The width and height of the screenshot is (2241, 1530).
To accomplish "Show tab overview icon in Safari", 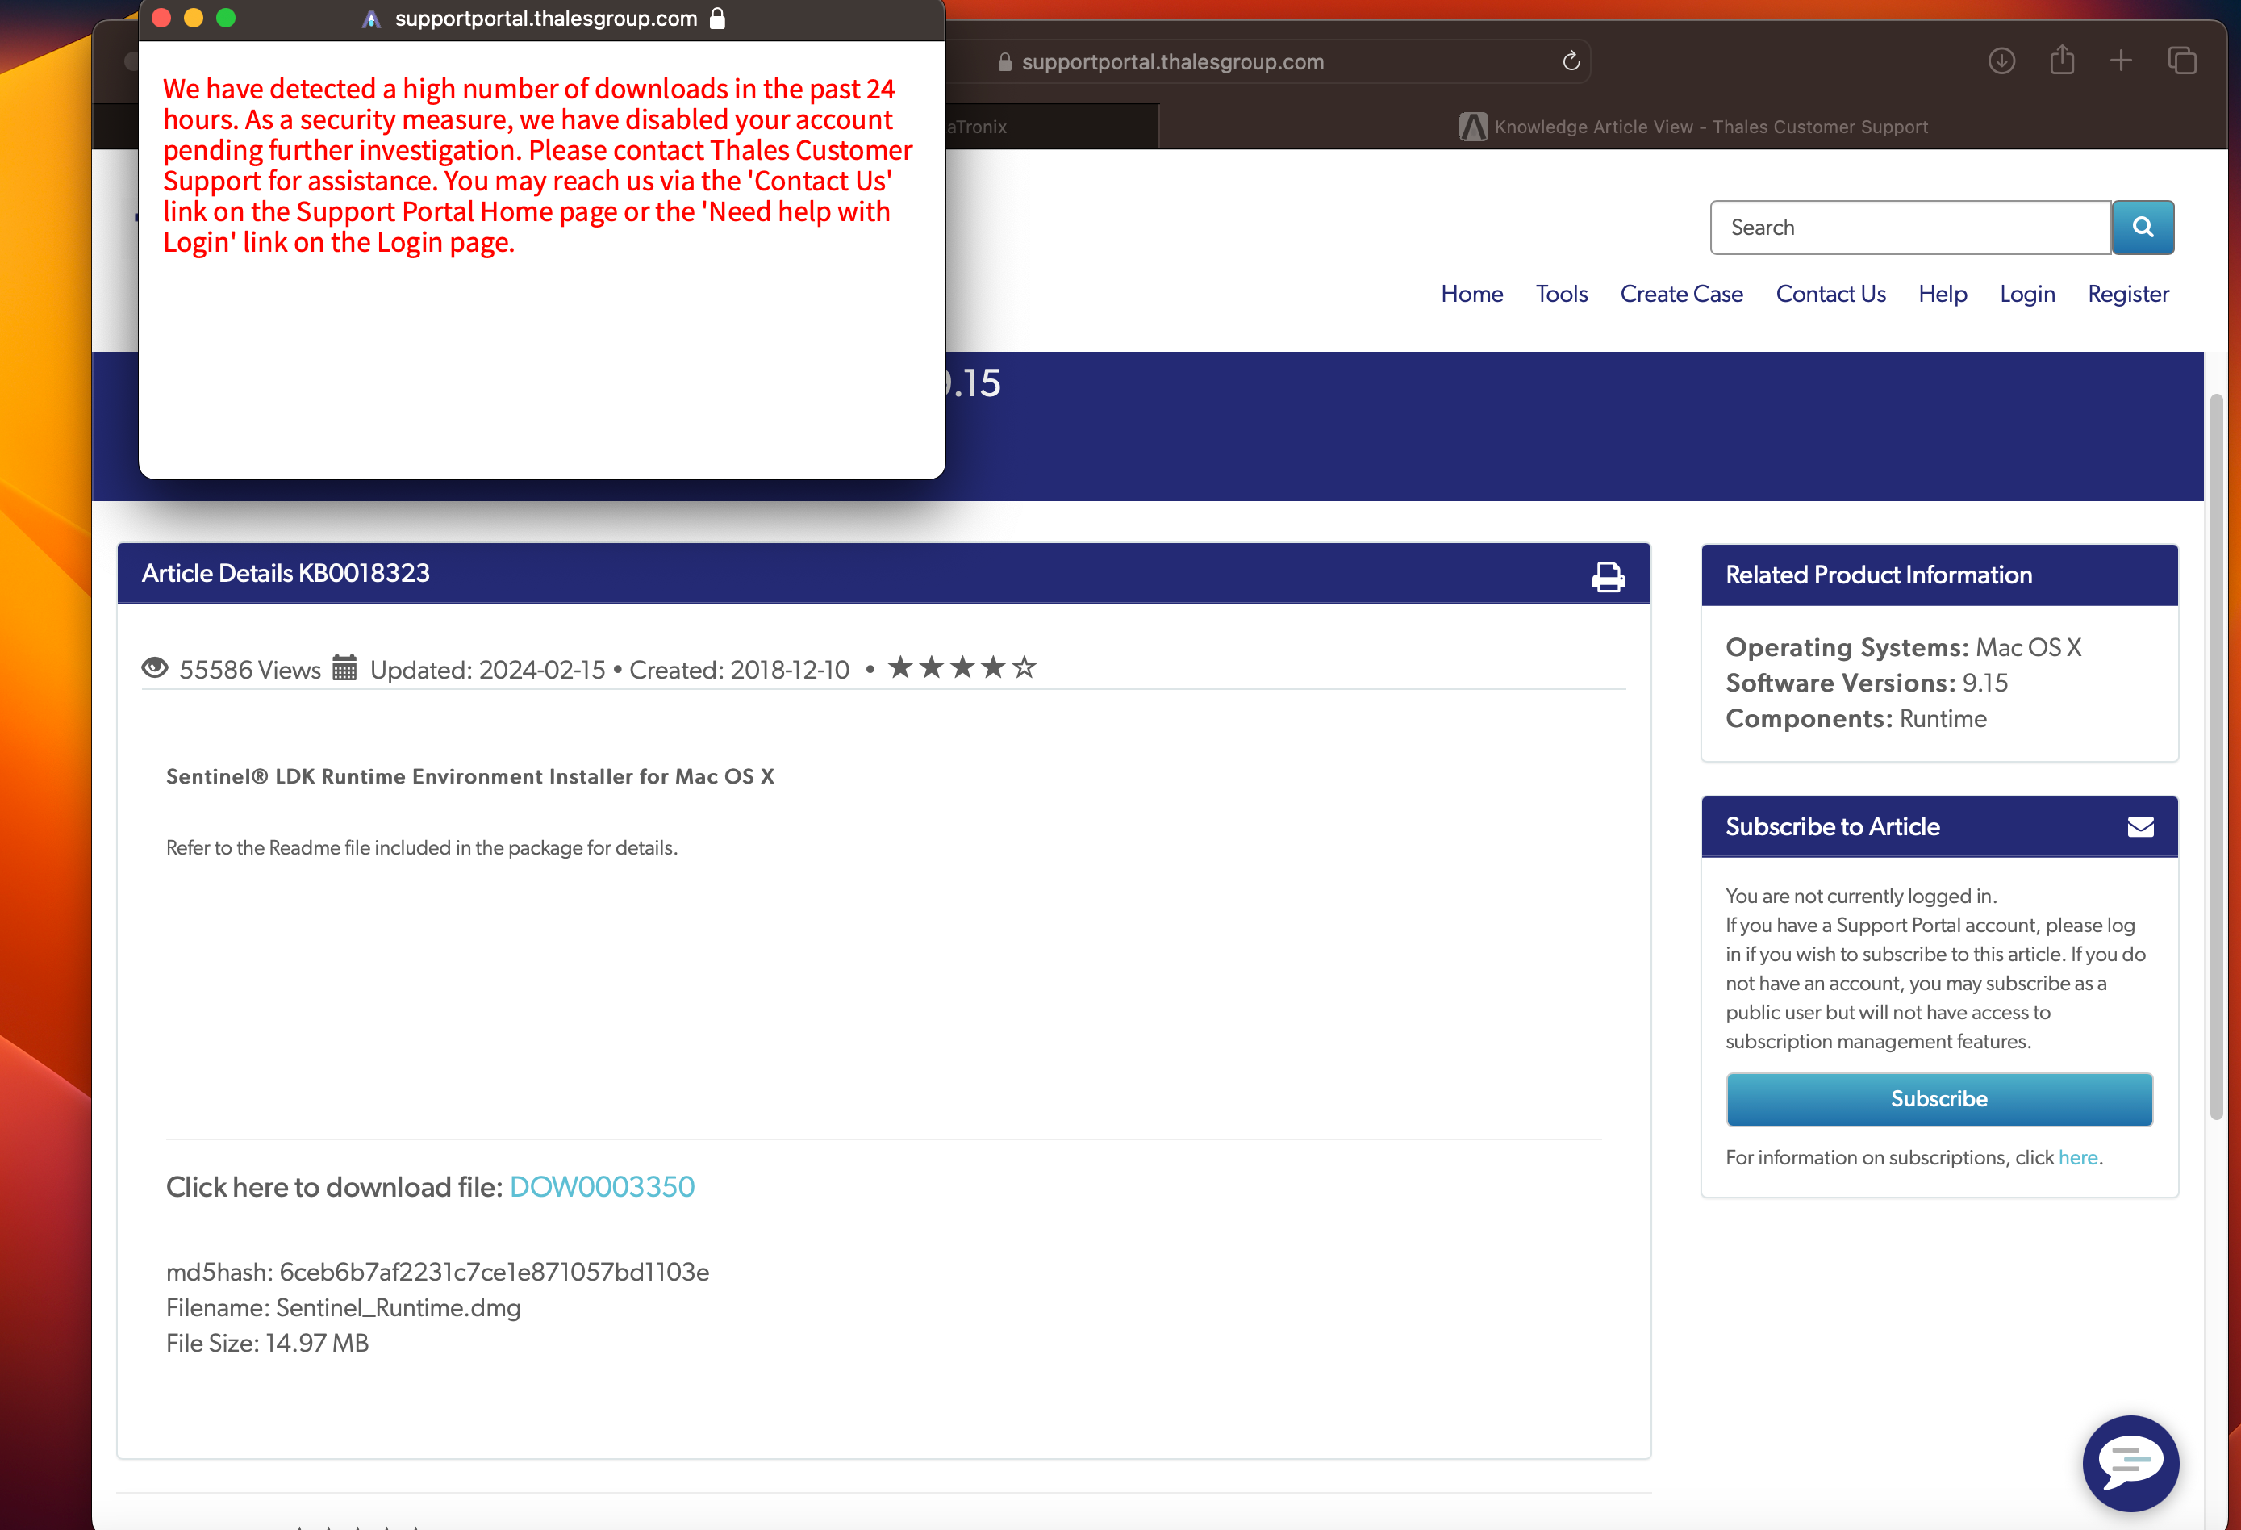I will (x=2182, y=62).
